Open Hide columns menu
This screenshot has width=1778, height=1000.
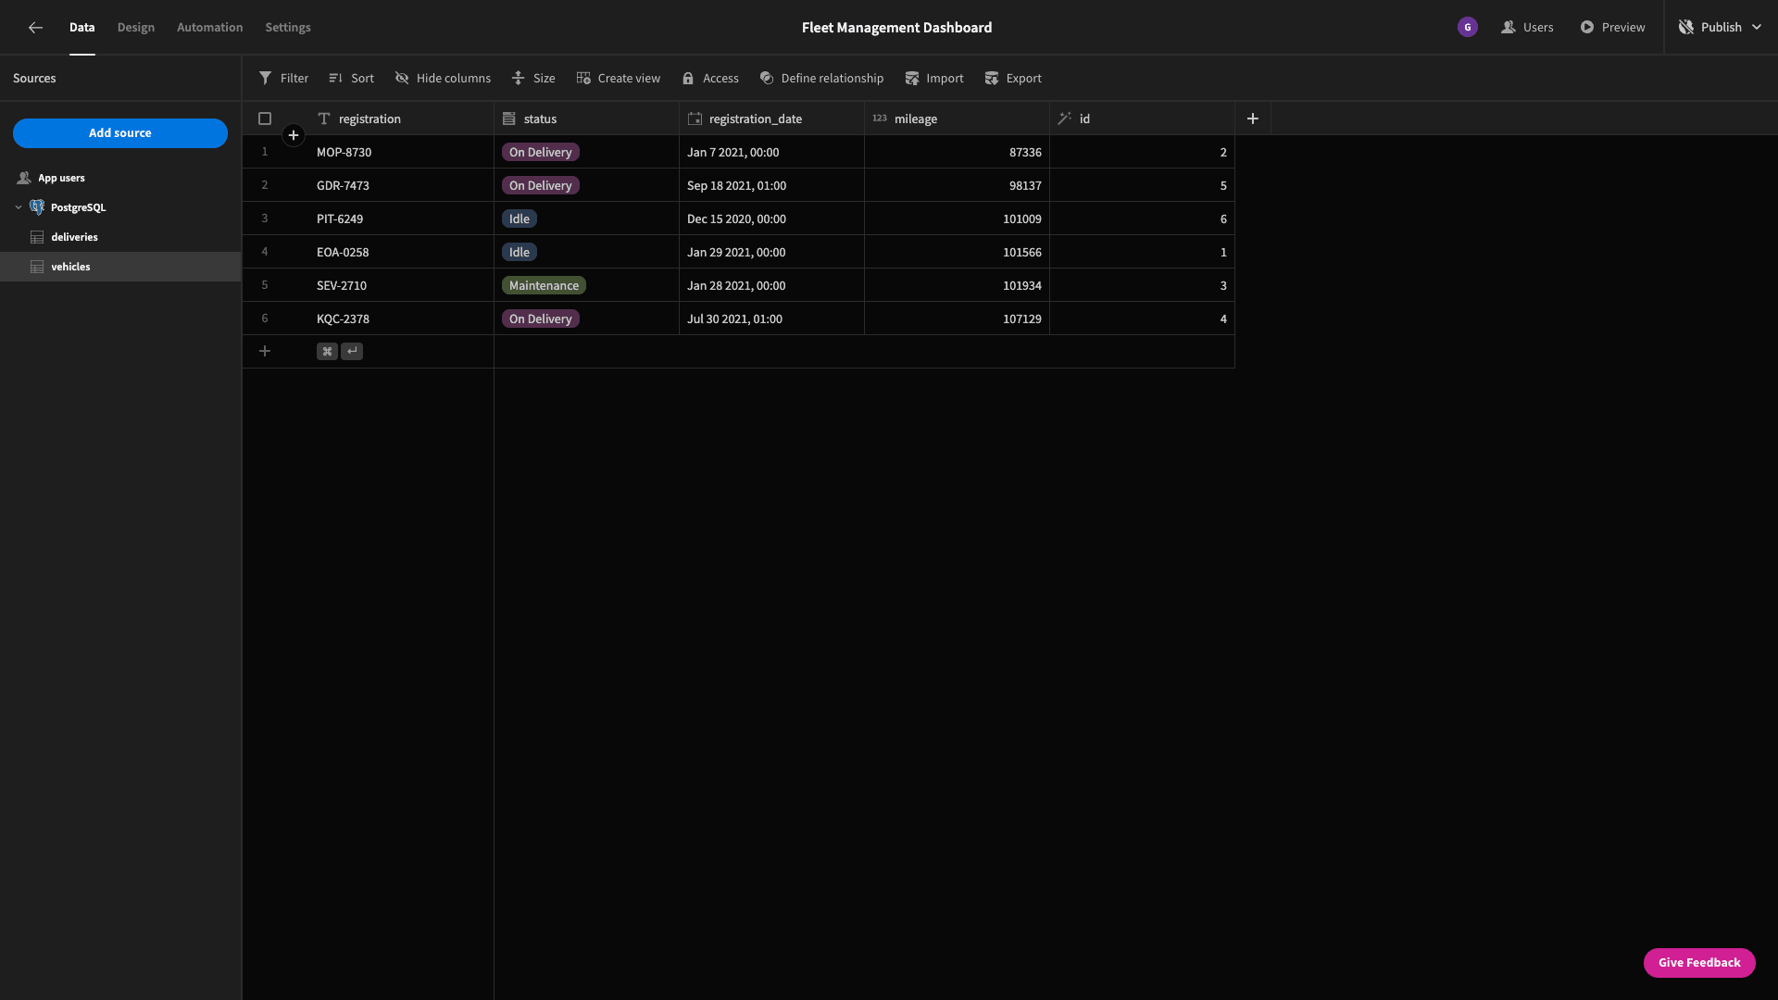pyautogui.click(x=443, y=79)
